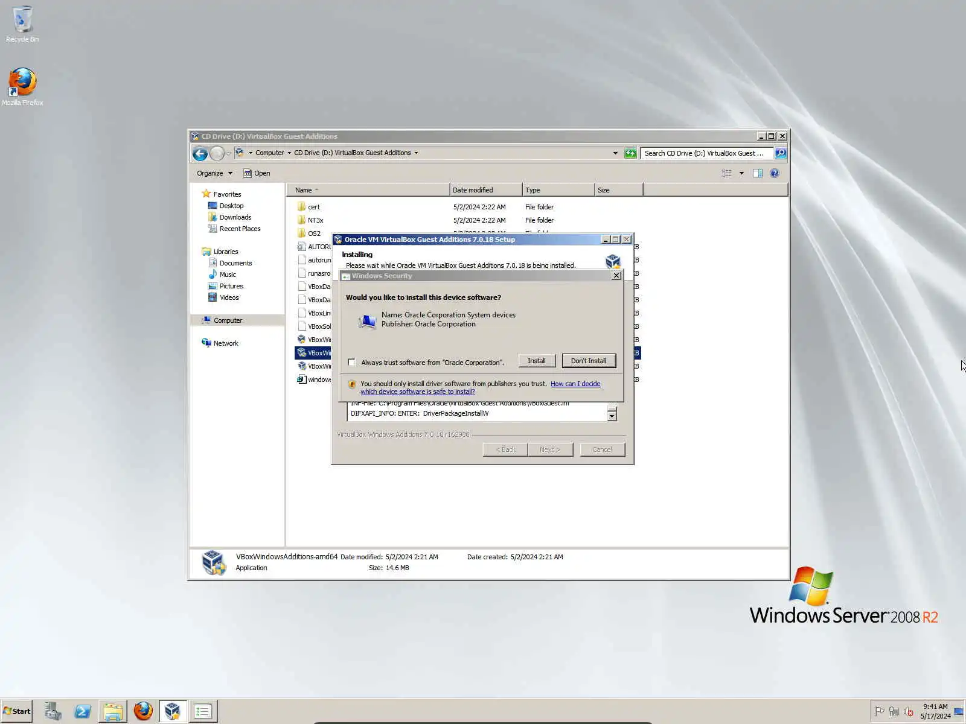Image resolution: width=966 pixels, height=724 pixels.
Task: Click the taskbar clock showing 9:41 AM
Action: pyautogui.click(x=935, y=711)
